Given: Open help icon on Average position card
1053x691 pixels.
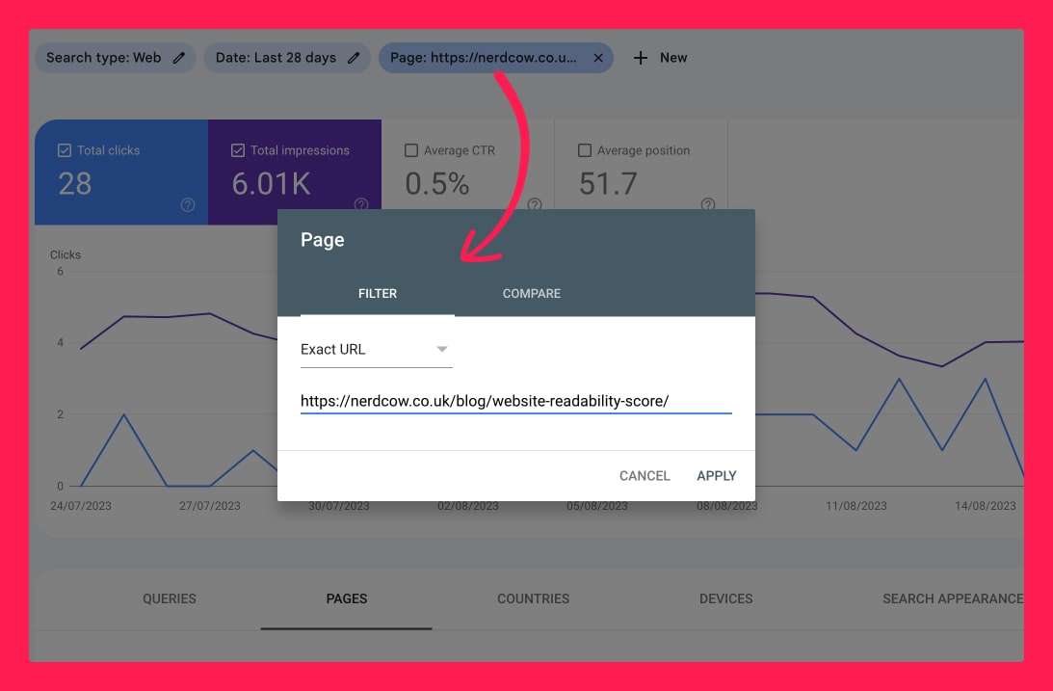Looking at the screenshot, I should tap(708, 204).
